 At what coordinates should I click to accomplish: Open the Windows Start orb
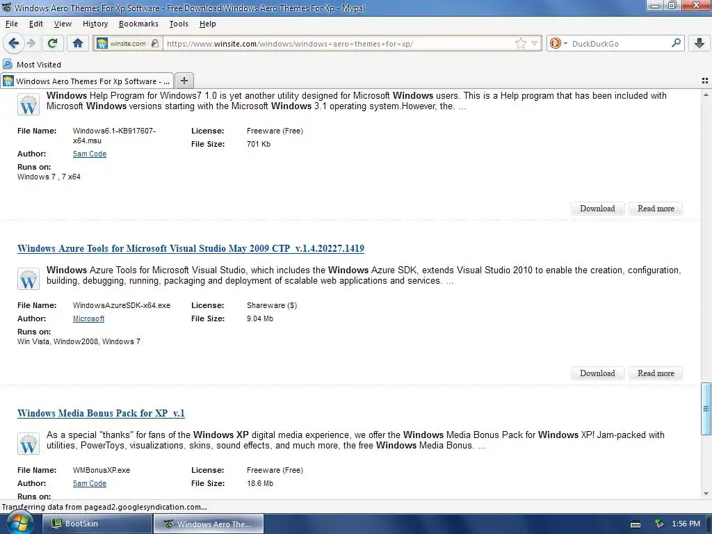click(19, 524)
